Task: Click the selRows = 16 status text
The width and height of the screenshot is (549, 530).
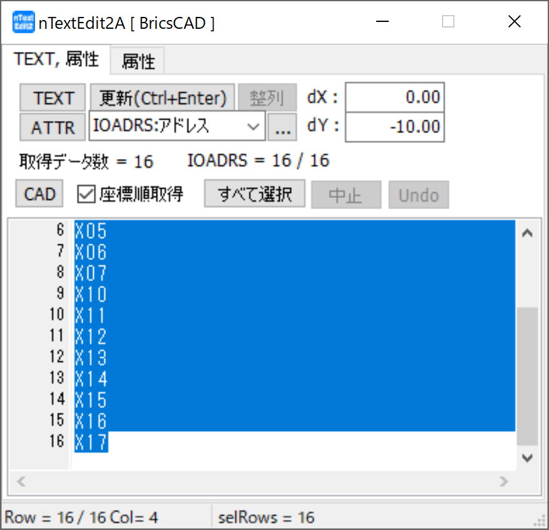Action: pyautogui.click(x=266, y=517)
